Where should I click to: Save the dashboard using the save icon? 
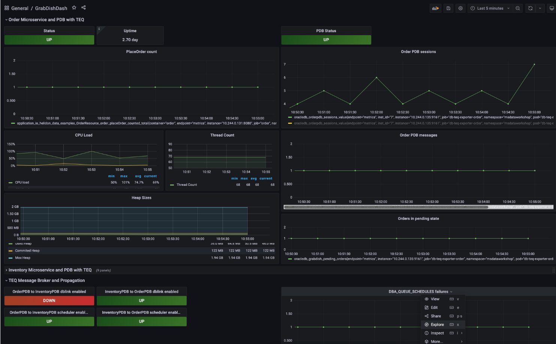tap(448, 8)
